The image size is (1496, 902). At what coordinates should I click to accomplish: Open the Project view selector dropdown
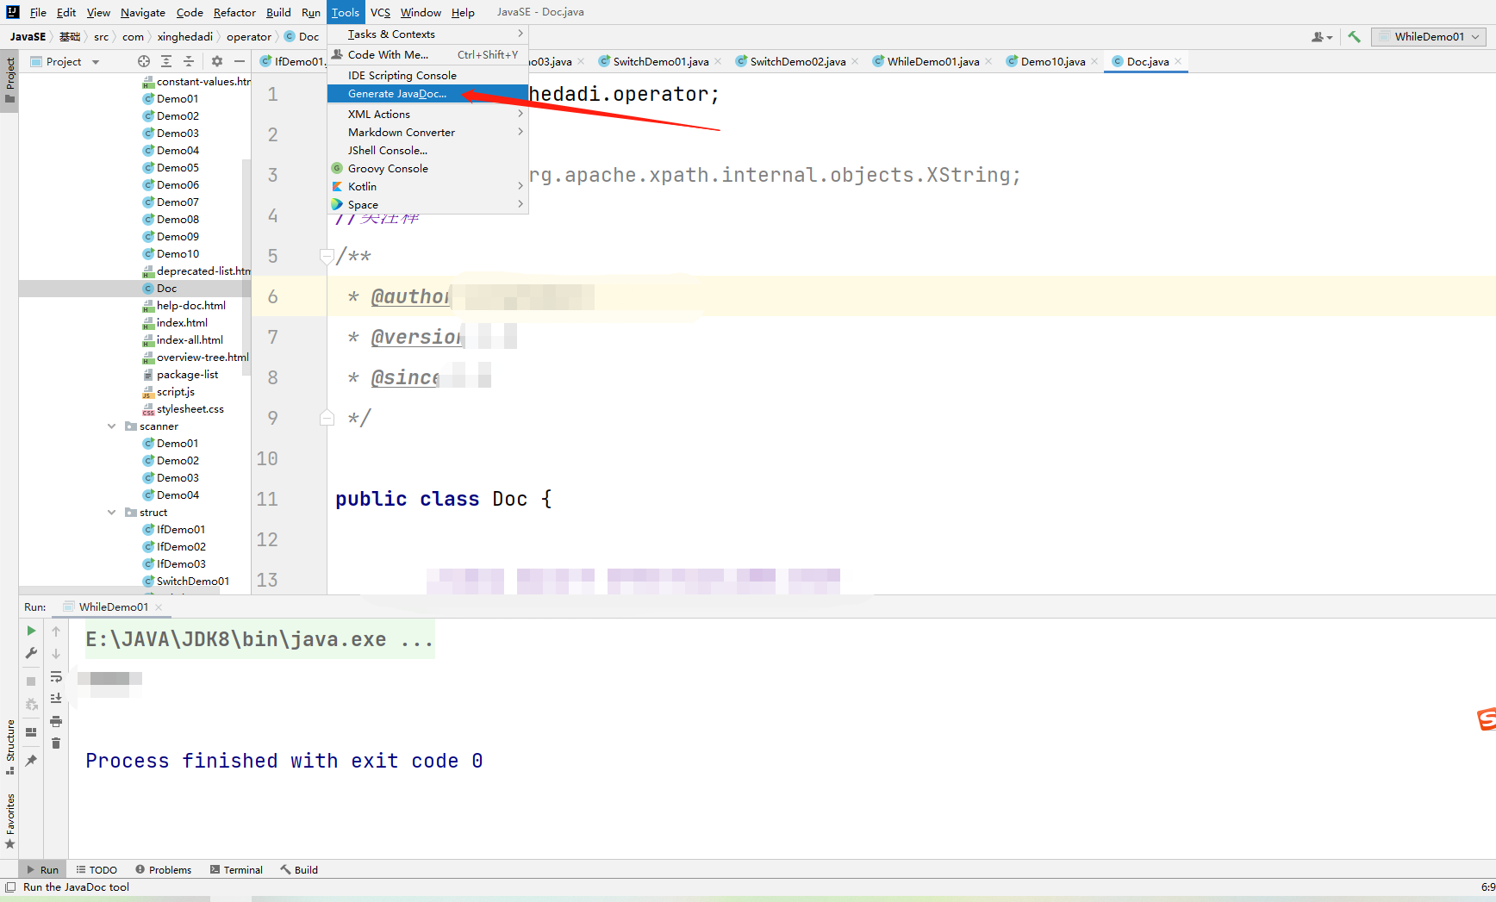[65, 62]
